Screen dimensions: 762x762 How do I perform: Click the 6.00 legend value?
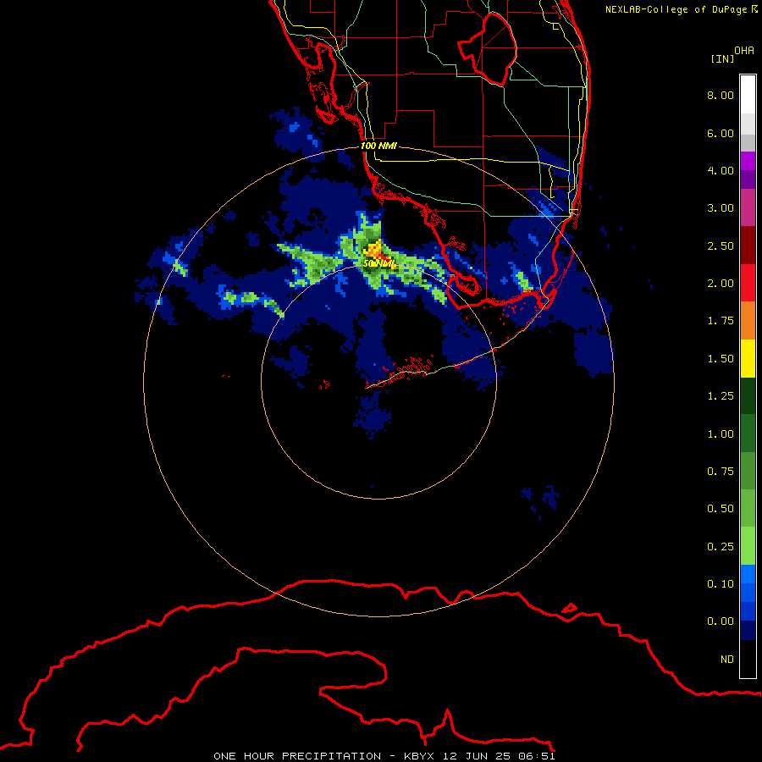[x=721, y=133]
